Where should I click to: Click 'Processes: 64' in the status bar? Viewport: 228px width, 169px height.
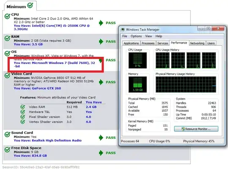130,141
